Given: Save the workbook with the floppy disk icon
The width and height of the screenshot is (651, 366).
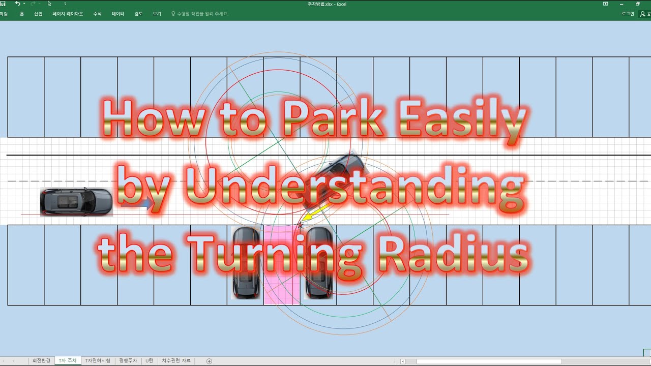Looking at the screenshot, I should pos(3,4).
